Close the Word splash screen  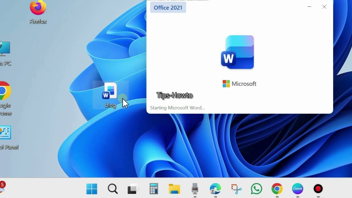coord(324,7)
